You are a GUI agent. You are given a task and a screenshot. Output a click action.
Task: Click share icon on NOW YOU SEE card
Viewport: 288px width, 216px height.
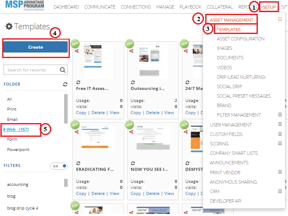click(131, 132)
